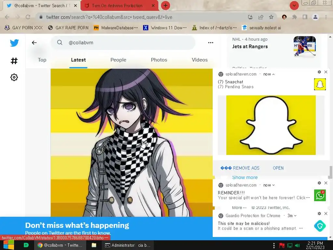Toggle the browser side panel icon
Screen dimensions: 333x250
click(305, 17)
